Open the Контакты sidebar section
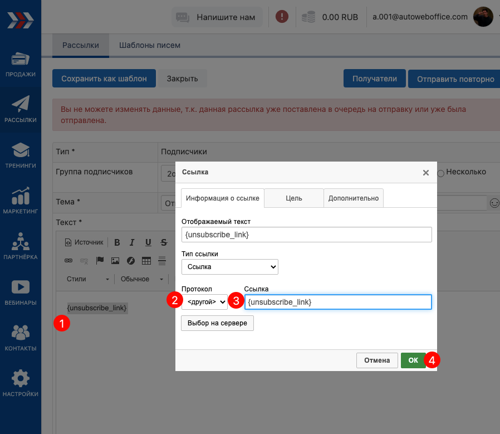The width and height of the screenshot is (500, 434). tap(21, 338)
